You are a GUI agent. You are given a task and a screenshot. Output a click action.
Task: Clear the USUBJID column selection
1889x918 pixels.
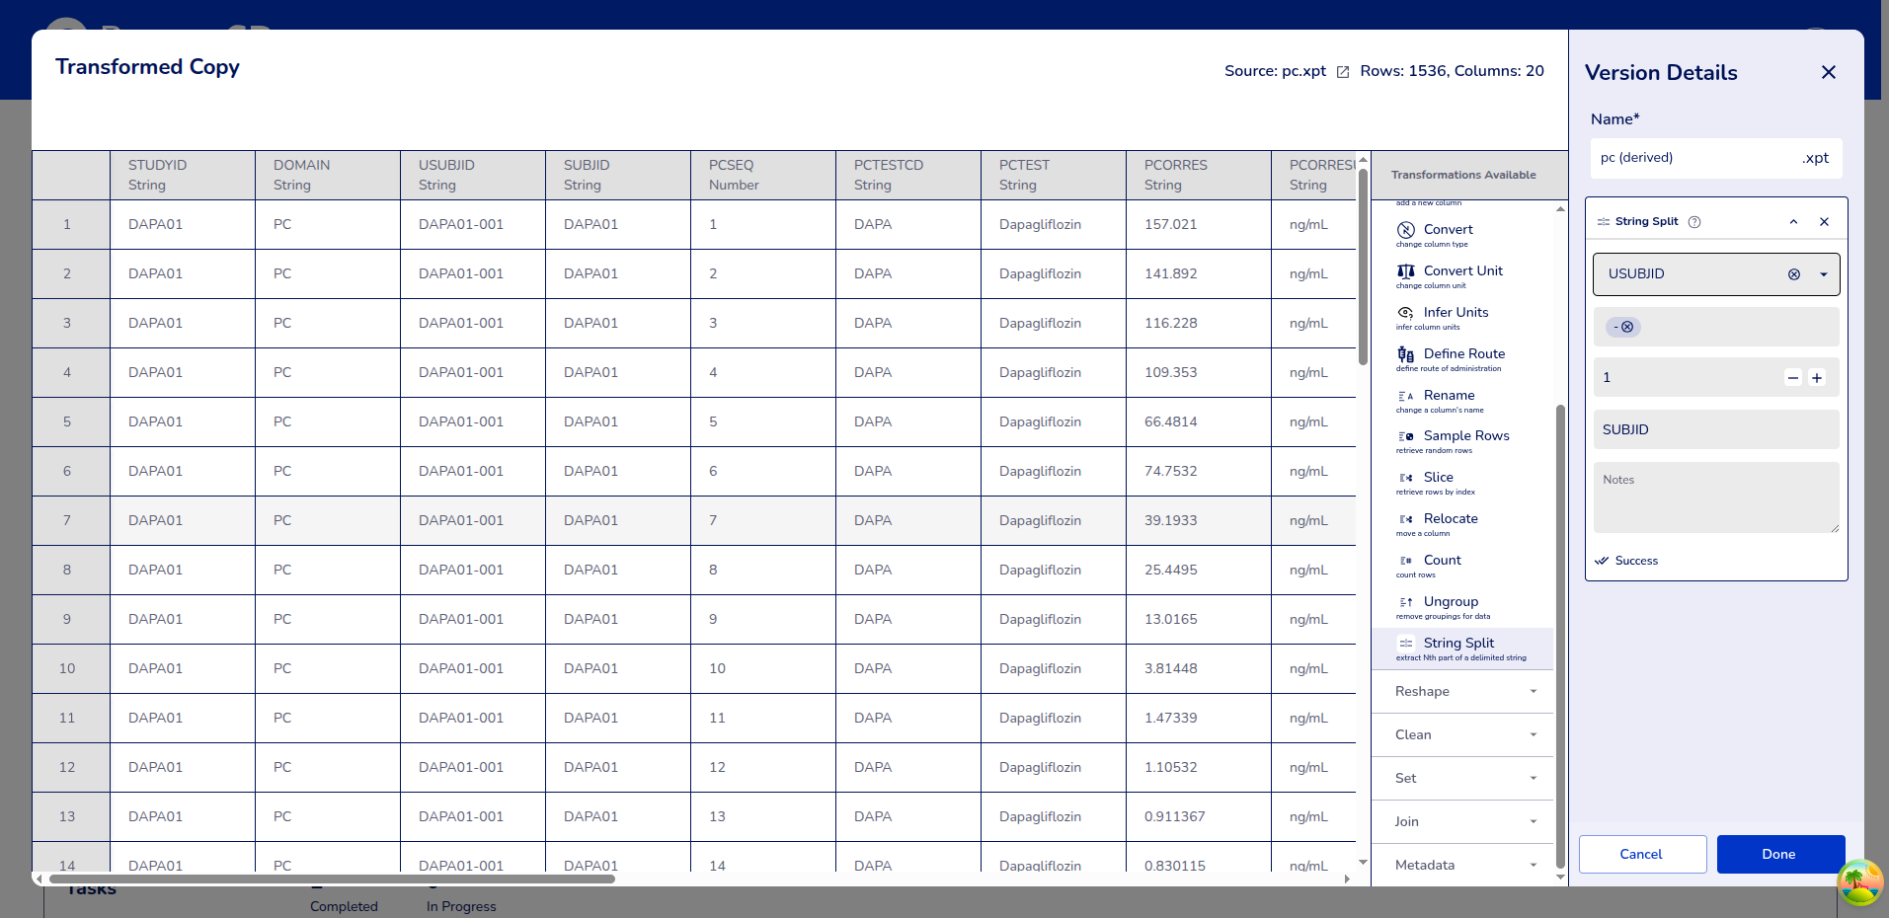coord(1793,274)
